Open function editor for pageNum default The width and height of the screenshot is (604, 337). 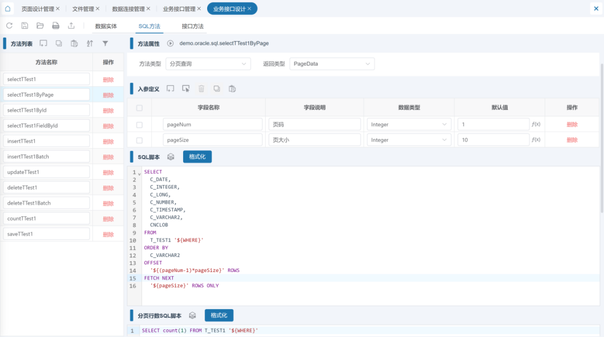(536, 125)
